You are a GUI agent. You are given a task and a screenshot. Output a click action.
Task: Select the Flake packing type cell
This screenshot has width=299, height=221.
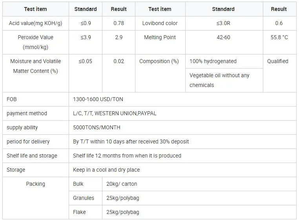click(79, 212)
